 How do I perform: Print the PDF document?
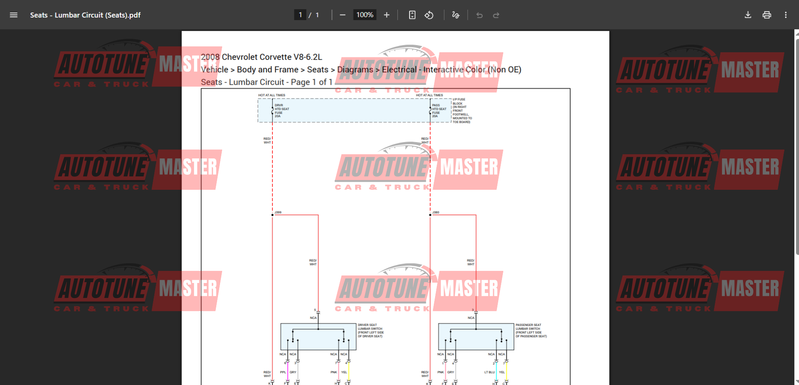pyautogui.click(x=767, y=15)
